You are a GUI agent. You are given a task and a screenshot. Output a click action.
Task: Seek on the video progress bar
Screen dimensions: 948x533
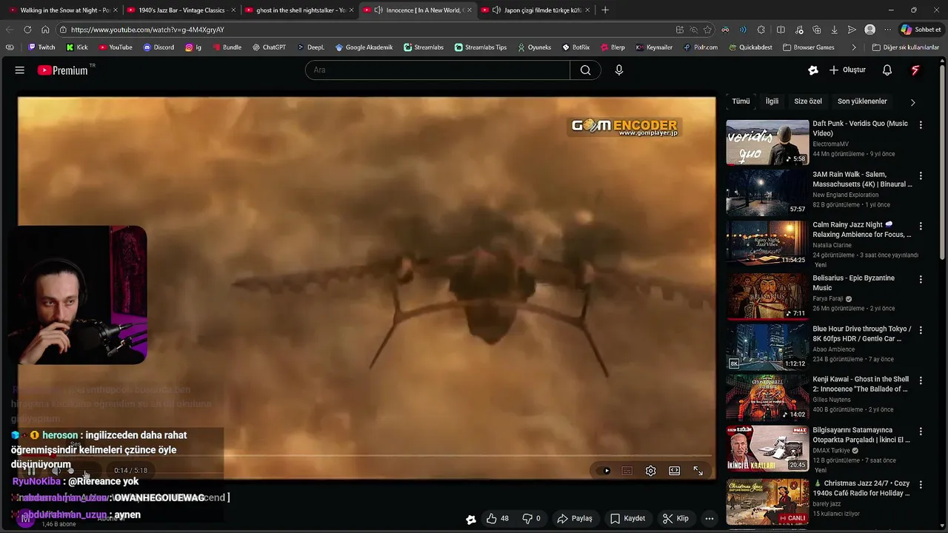click(367, 455)
